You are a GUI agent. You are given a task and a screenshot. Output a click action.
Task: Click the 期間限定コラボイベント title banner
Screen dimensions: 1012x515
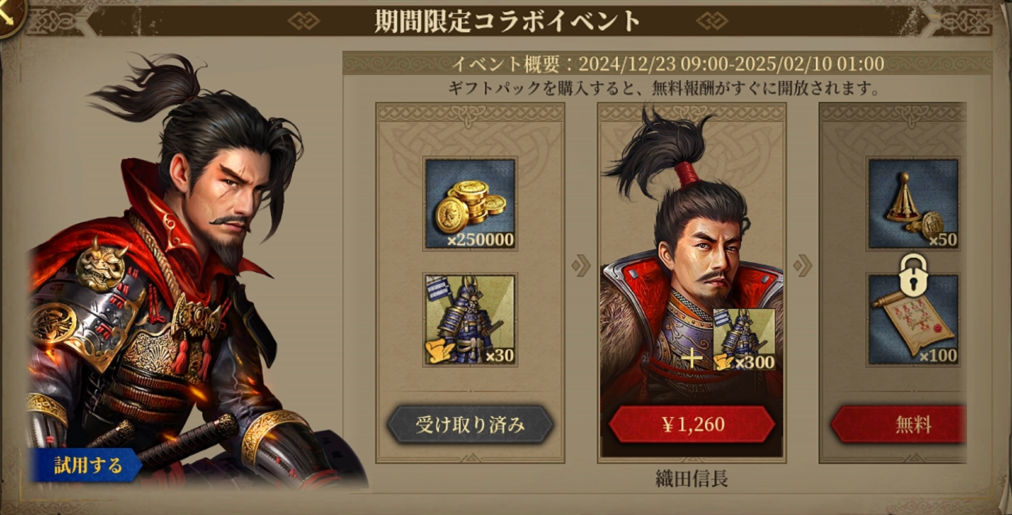pos(507,21)
